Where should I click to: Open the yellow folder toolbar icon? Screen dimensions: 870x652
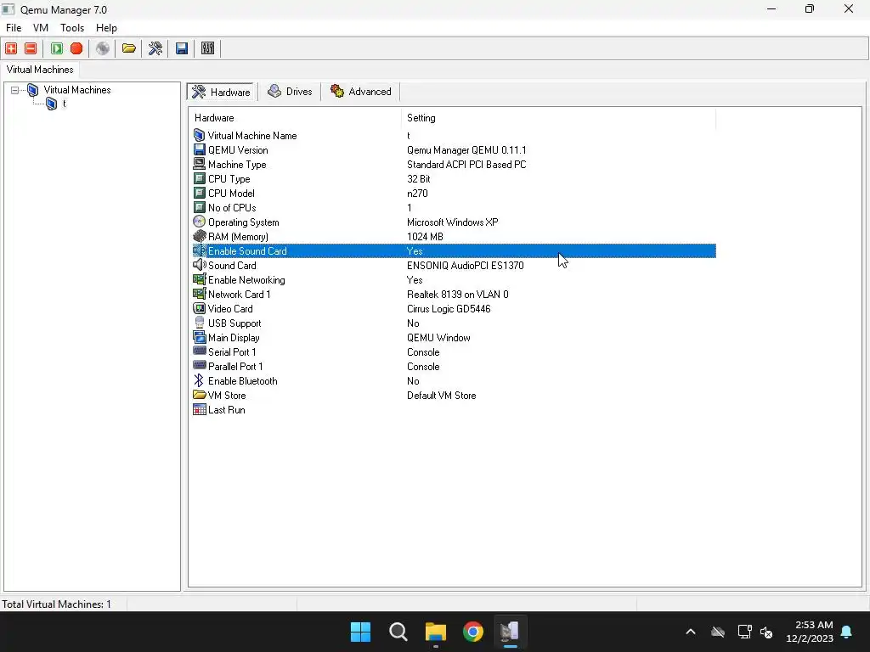click(x=129, y=48)
